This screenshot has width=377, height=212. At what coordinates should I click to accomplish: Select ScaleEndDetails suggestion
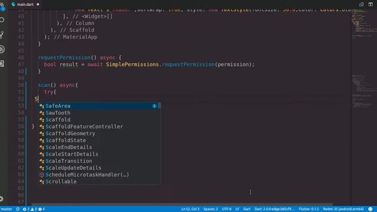click(x=99, y=147)
